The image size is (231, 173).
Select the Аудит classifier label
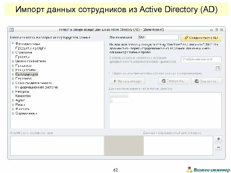click(x=20, y=100)
